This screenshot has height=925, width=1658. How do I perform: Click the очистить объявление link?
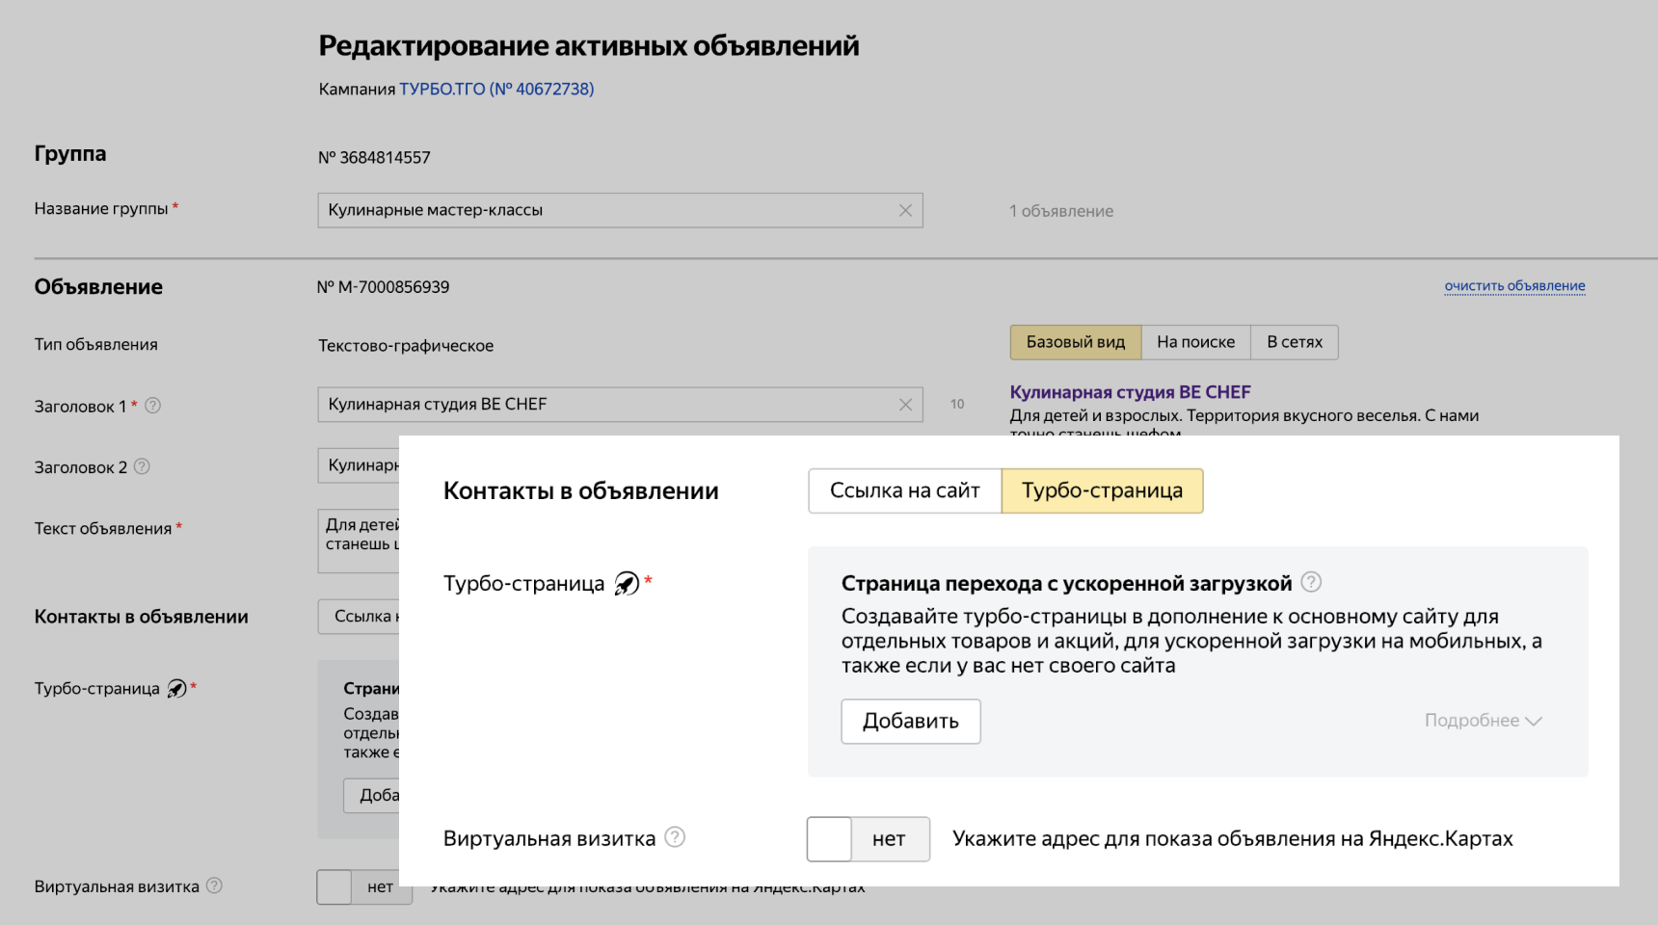1514,286
